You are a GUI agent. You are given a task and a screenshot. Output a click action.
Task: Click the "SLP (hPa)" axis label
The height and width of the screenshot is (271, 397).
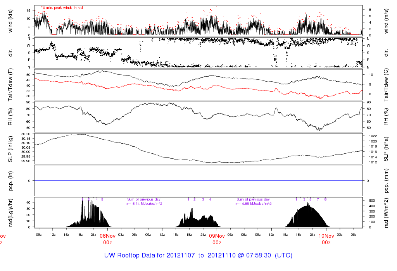pos(386,149)
